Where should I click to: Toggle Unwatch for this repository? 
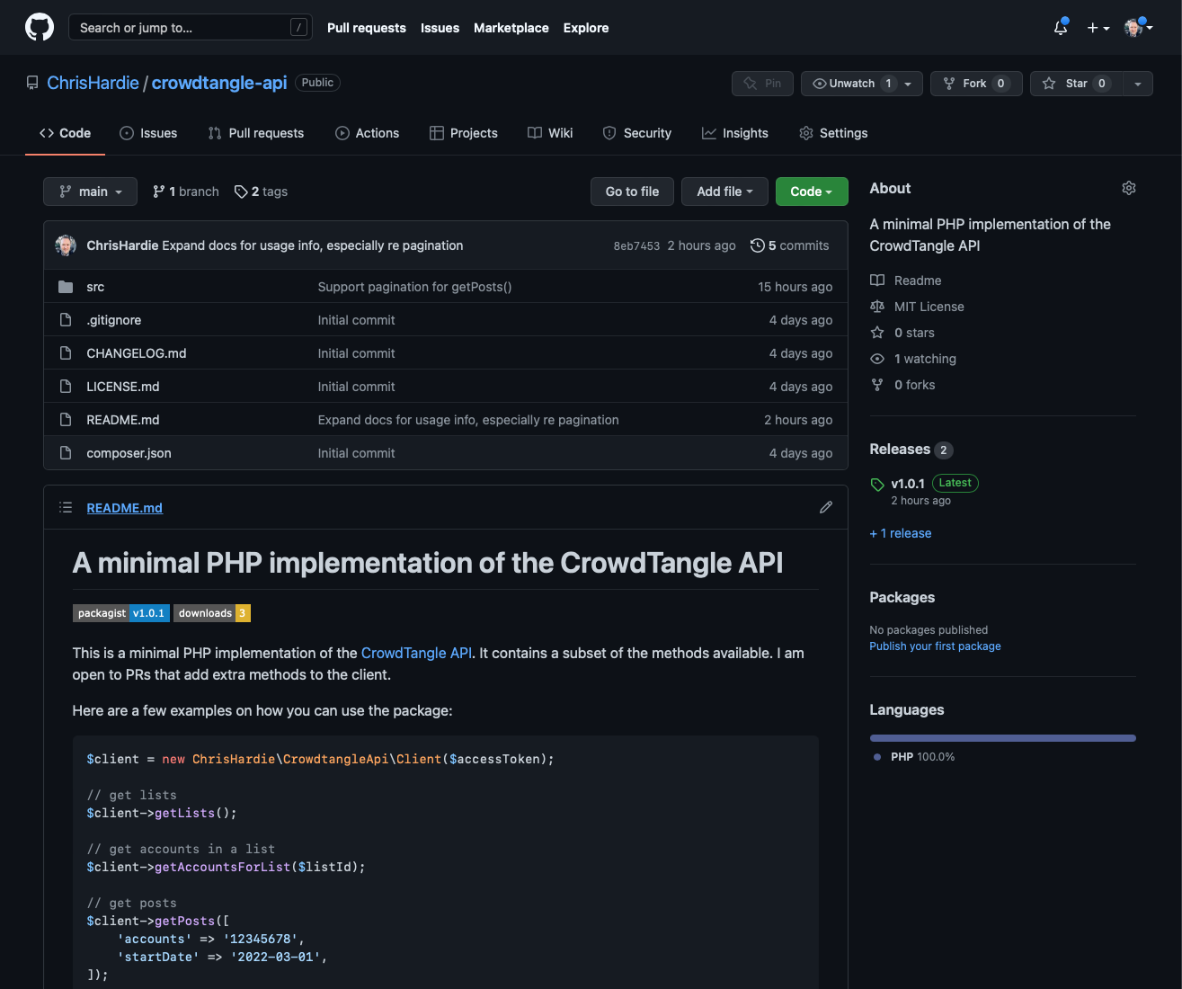tap(851, 84)
